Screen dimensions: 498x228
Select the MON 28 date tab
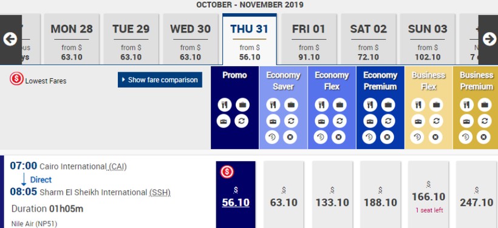pos(72,39)
